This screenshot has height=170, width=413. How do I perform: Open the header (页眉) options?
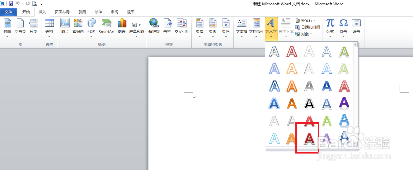pyautogui.click(x=199, y=28)
